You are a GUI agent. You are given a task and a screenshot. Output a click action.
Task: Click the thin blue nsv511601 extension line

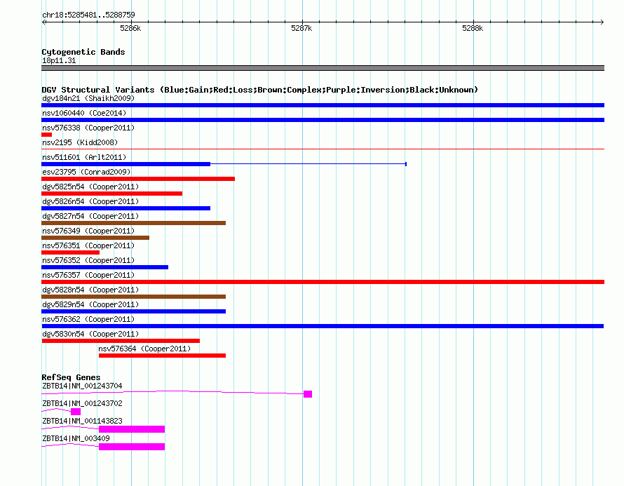(x=308, y=164)
